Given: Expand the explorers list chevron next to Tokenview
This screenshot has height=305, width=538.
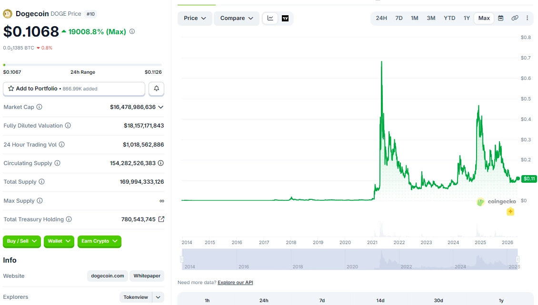Looking at the screenshot, I should (x=158, y=297).
